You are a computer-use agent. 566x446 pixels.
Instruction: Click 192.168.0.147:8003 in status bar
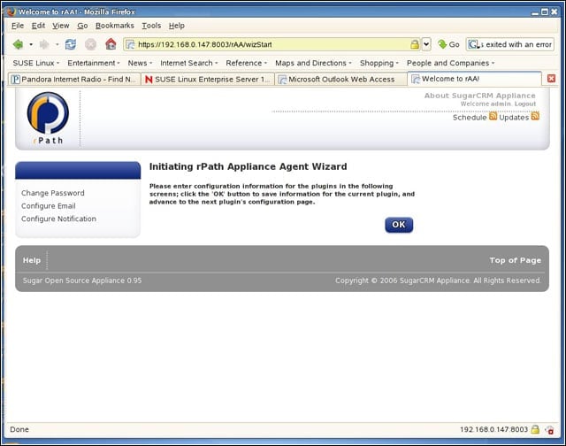pyautogui.click(x=493, y=429)
